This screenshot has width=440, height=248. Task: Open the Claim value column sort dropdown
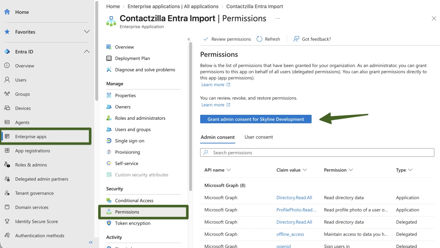(305, 170)
